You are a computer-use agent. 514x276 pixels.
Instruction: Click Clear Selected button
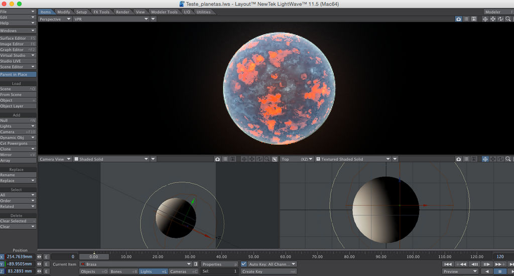18,221
